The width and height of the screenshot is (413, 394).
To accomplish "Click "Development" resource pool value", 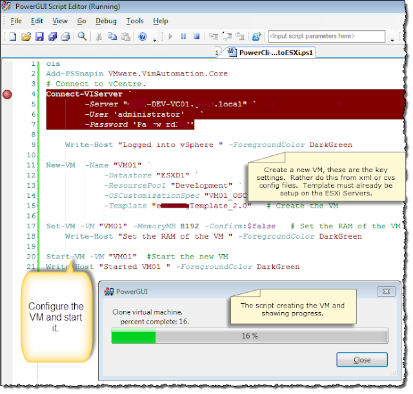I will (201, 185).
